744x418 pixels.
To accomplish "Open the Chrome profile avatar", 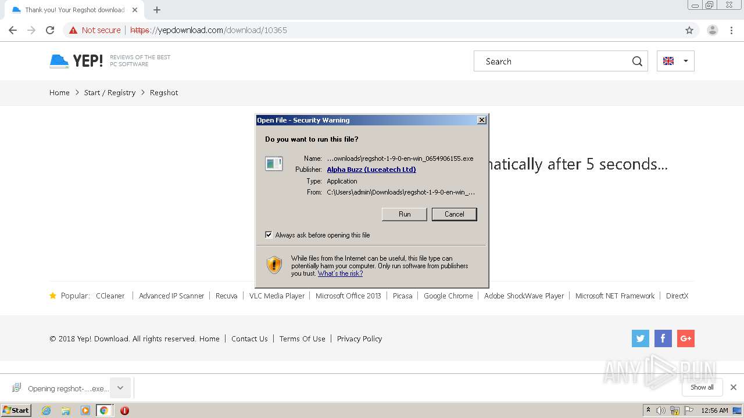I will tap(712, 30).
